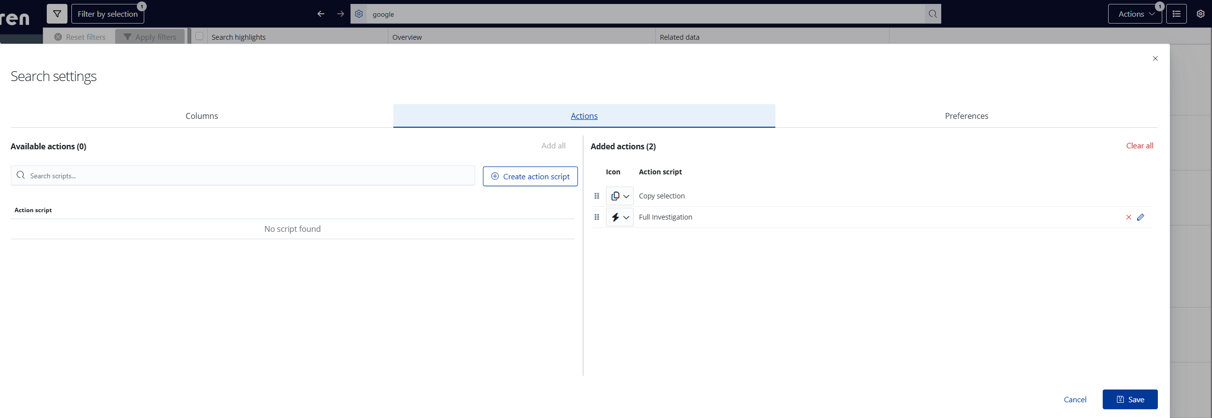Edit Full Investigation script with pencil icon
Viewport: 1212px width, 418px height.
1141,217
